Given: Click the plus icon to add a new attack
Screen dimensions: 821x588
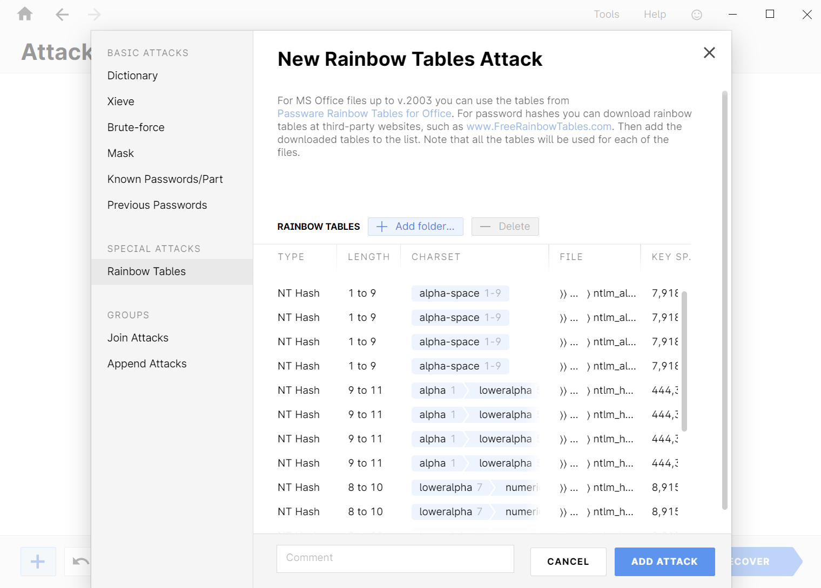Looking at the screenshot, I should pyautogui.click(x=38, y=561).
